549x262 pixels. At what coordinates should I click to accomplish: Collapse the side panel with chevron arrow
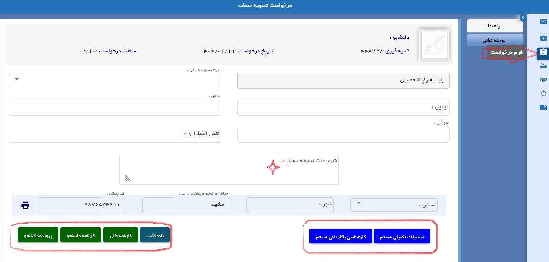click(x=522, y=18)
